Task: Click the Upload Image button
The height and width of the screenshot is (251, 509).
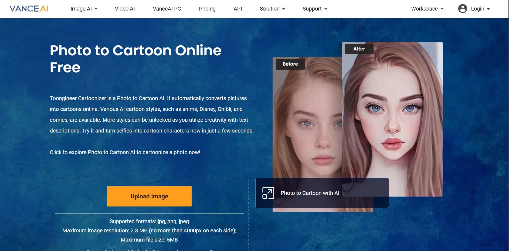Action: point(149,196)
